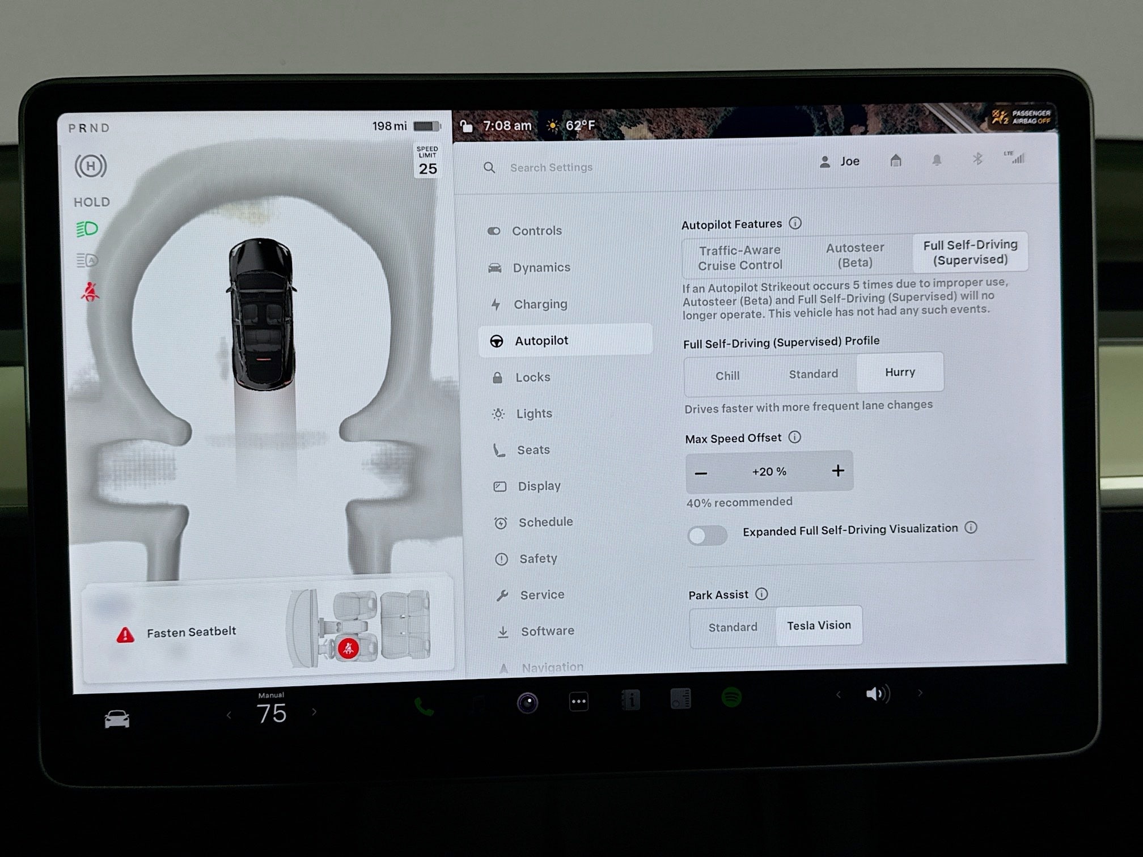
Task: Open the Lights settings section
Action: tap(522, 414)
